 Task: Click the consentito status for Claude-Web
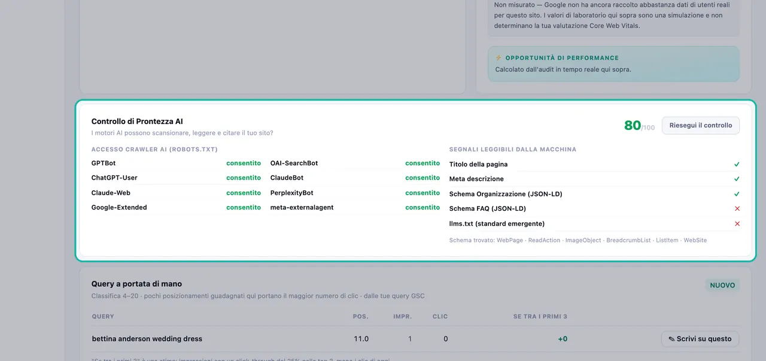point(244,193)
